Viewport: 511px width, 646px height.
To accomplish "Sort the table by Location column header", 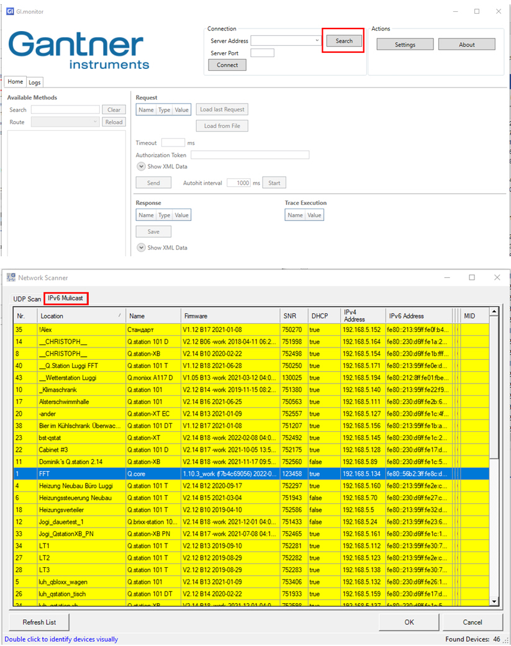I will pyautogui.click(x=81, y=316).
